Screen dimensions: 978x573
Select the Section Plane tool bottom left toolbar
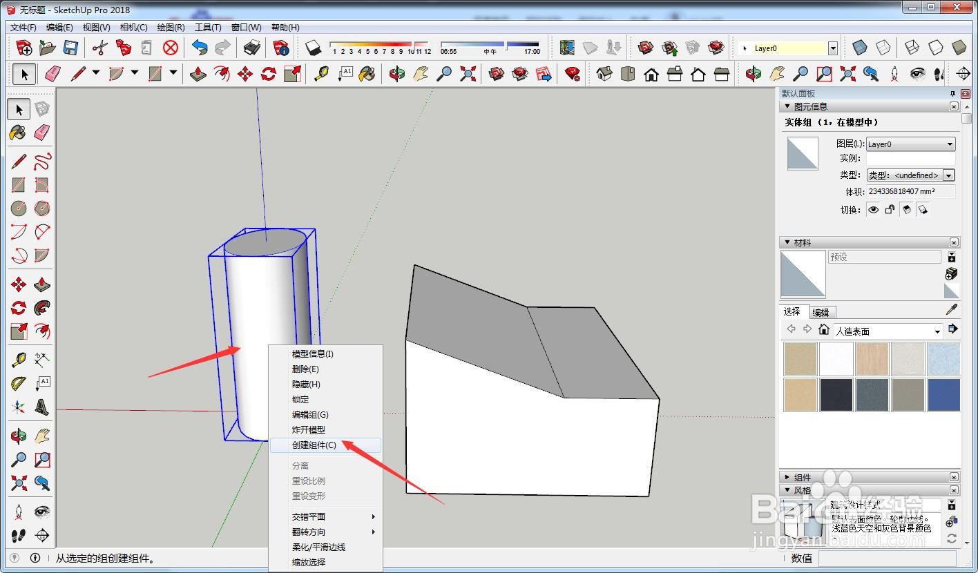click(x=42, y=535)
